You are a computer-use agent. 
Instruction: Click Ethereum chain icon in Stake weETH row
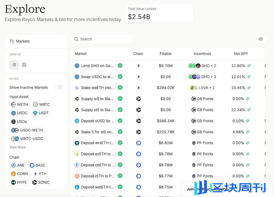pyautogui.click(x=139, y=88)
